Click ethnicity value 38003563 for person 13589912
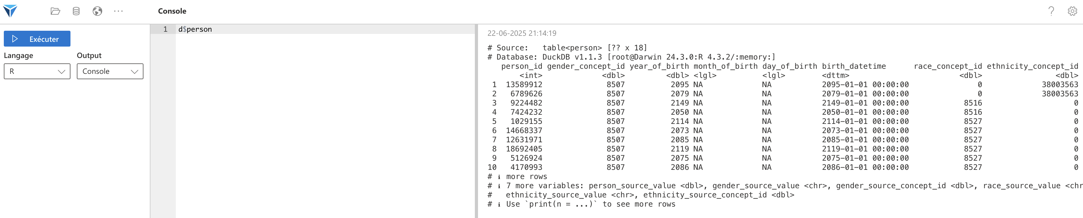The image size is (1083, 218). click(x=1060, y=84)
